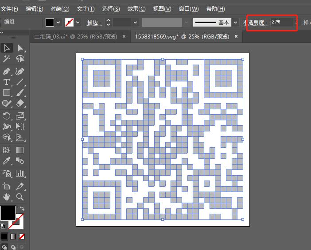Choose the Scale tool

point(20,116)
